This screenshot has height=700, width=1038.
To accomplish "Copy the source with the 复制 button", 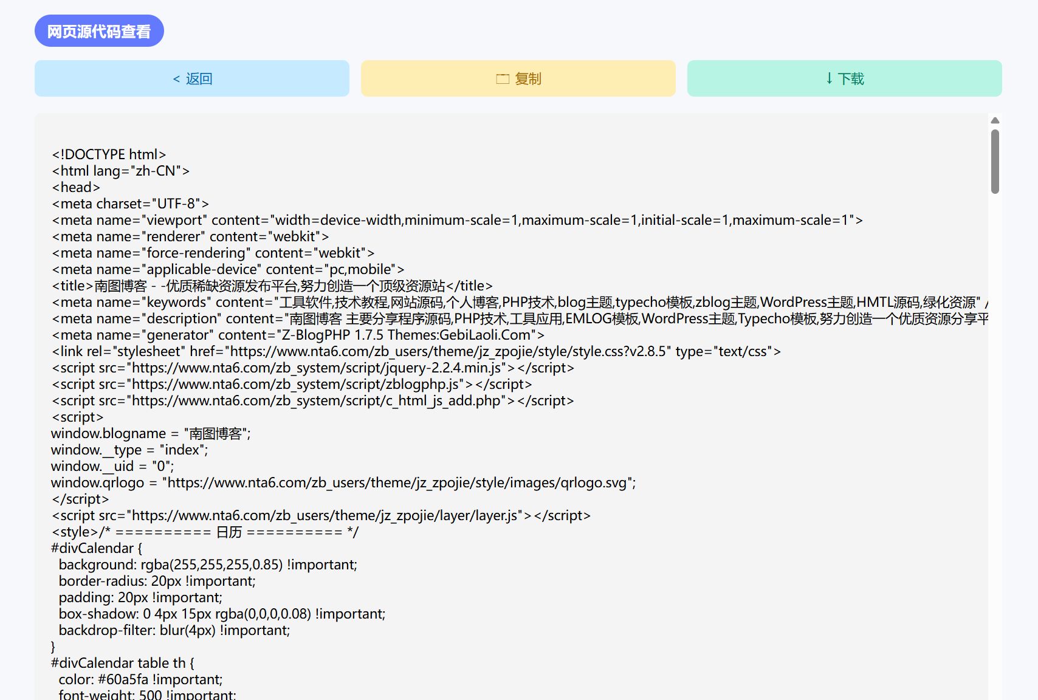I will click(x=518, y=78).
